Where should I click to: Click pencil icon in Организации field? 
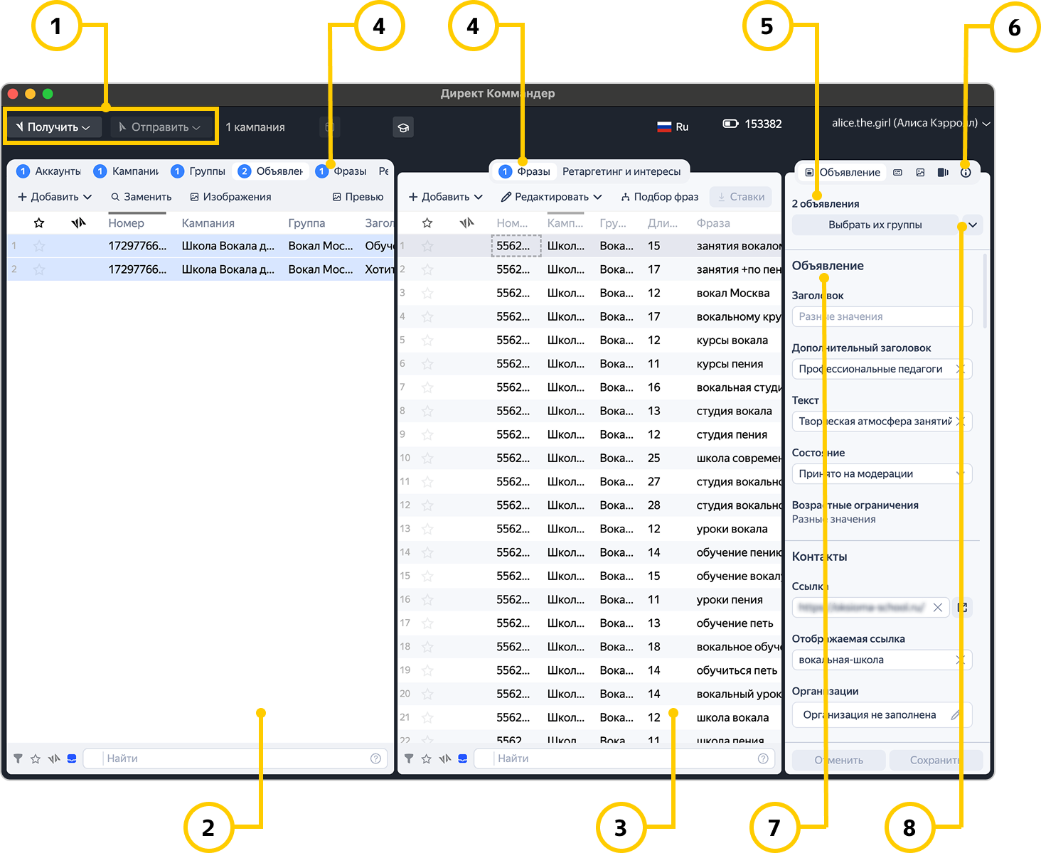pos(956,715)
